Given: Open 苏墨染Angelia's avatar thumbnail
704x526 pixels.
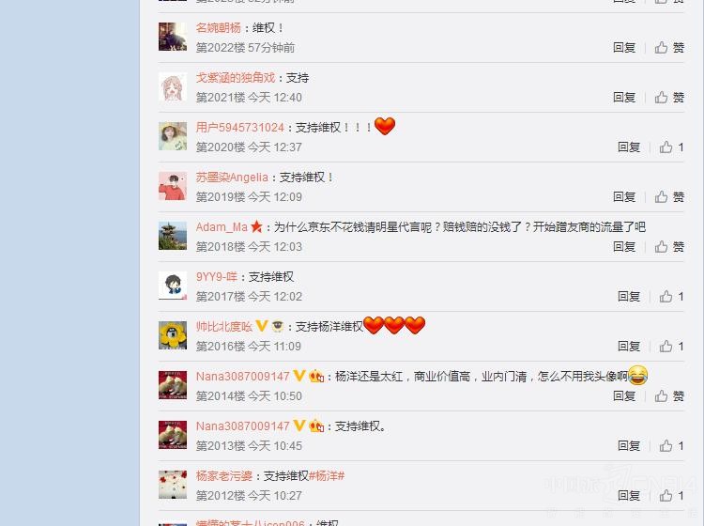Looking at the screenshot, I should [x=173, y=186].
